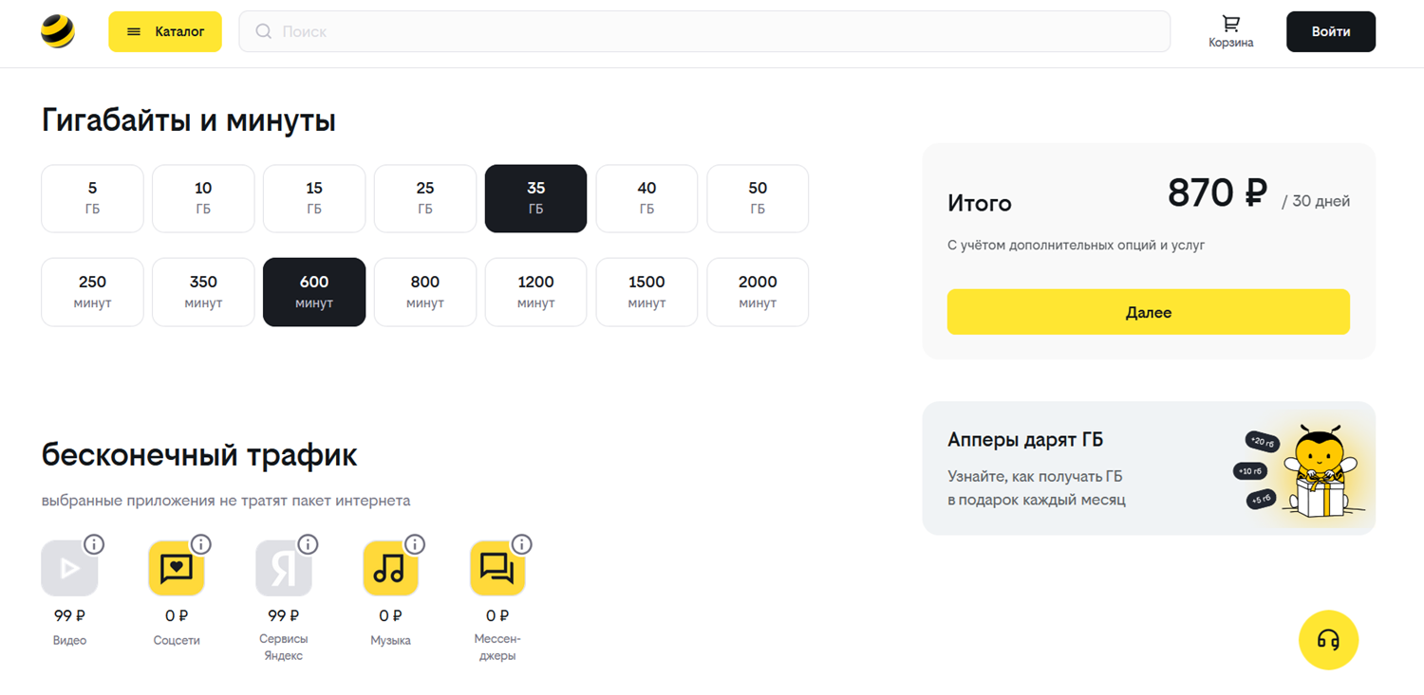Click the search magnifier icon

pyautogui.click(x=264, y=31)
